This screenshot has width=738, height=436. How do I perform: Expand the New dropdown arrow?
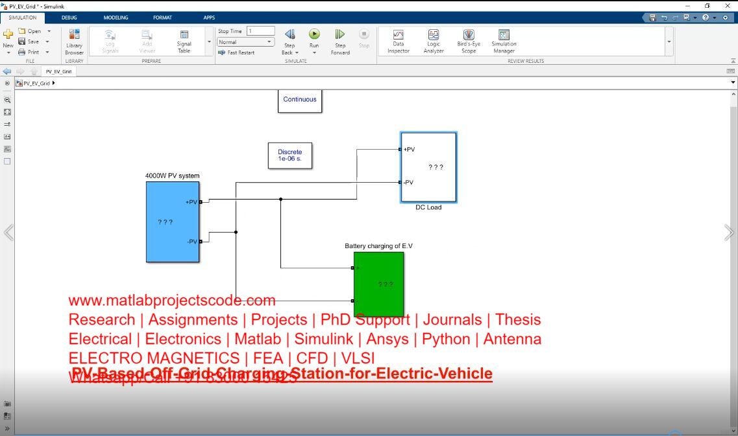[x=8, y=52]
